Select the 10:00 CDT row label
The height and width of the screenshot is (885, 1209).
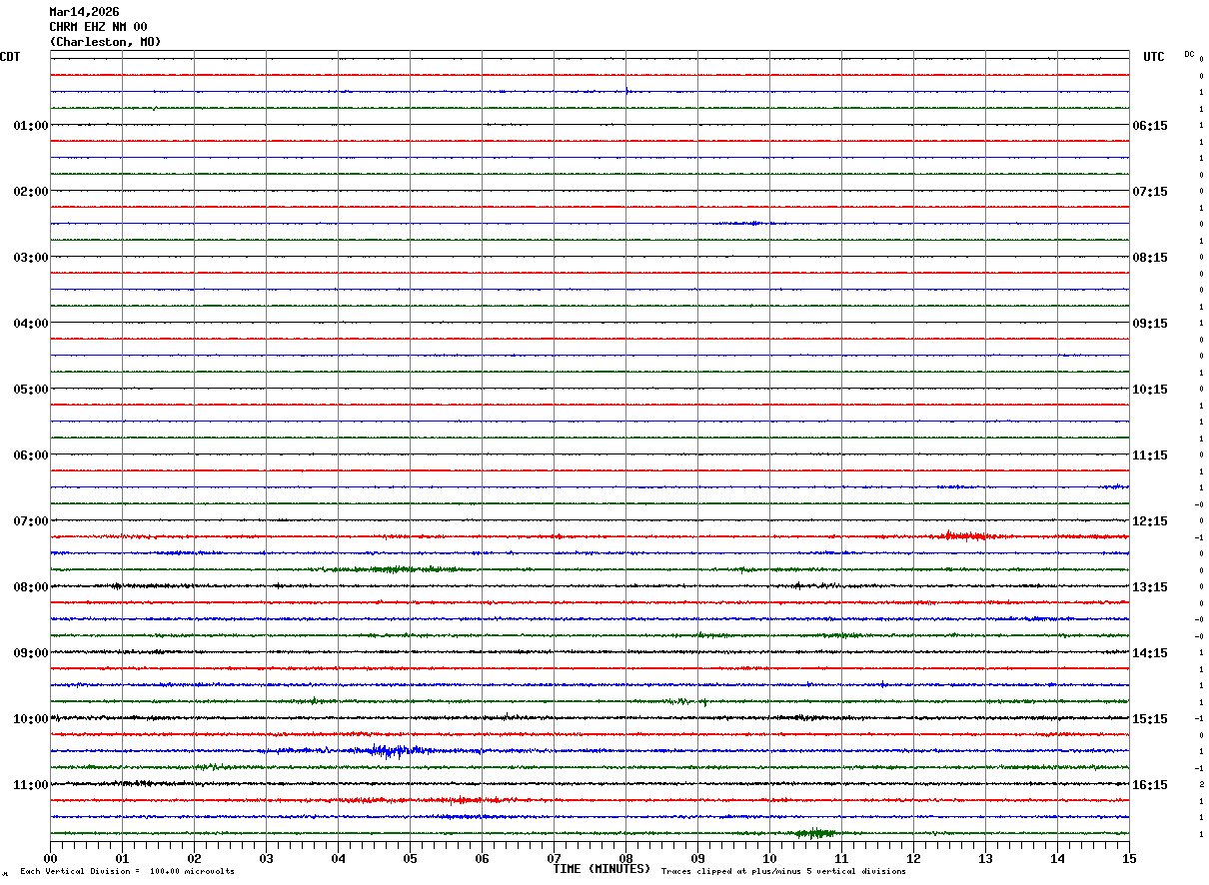pyautogui.click(x=31, y=719)
